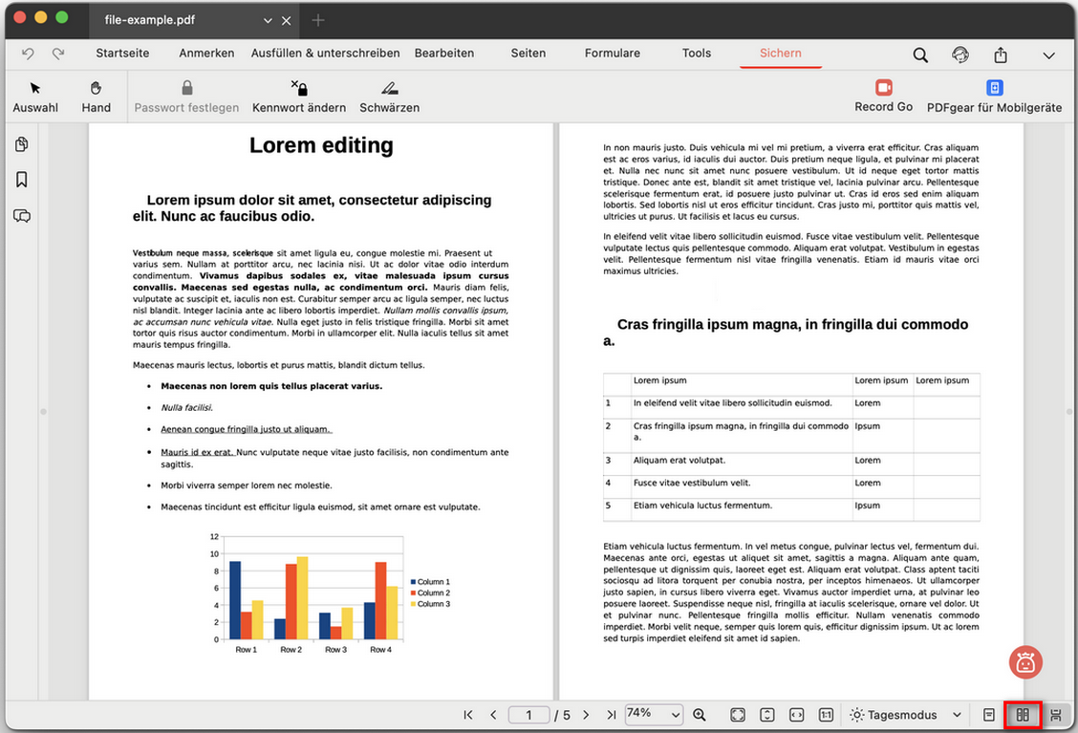1078x733 pixels.
Task: Toggle continuous scrolling view mode
Action: pos(1056,715)
